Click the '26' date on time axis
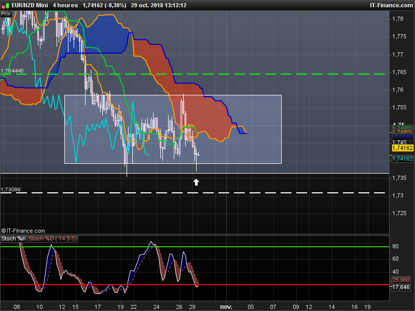The height and width of the screenshot is (311, 415). pyautogui.click(x=179, y=307)
